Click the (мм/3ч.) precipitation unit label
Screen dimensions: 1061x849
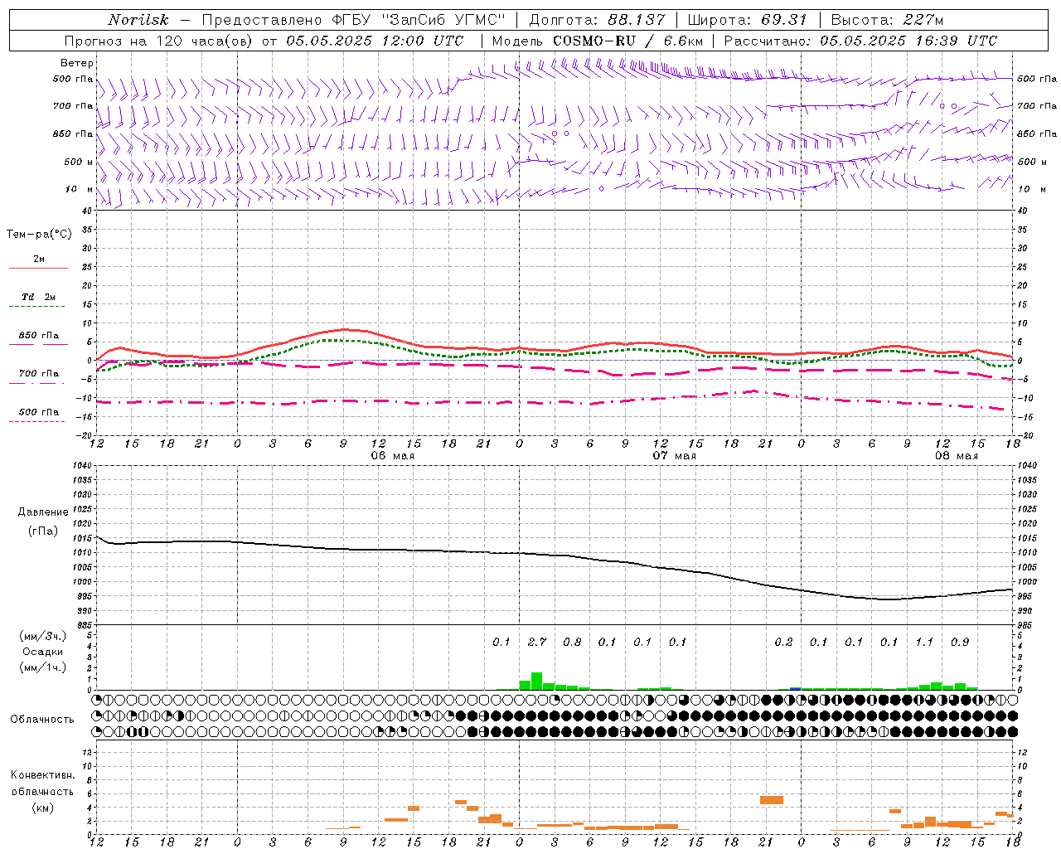pyautogui.click(x=42, y=636)
